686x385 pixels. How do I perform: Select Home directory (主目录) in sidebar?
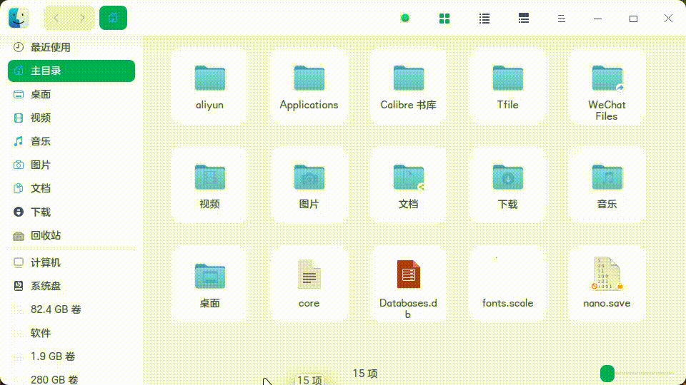[x=71, y=71]
